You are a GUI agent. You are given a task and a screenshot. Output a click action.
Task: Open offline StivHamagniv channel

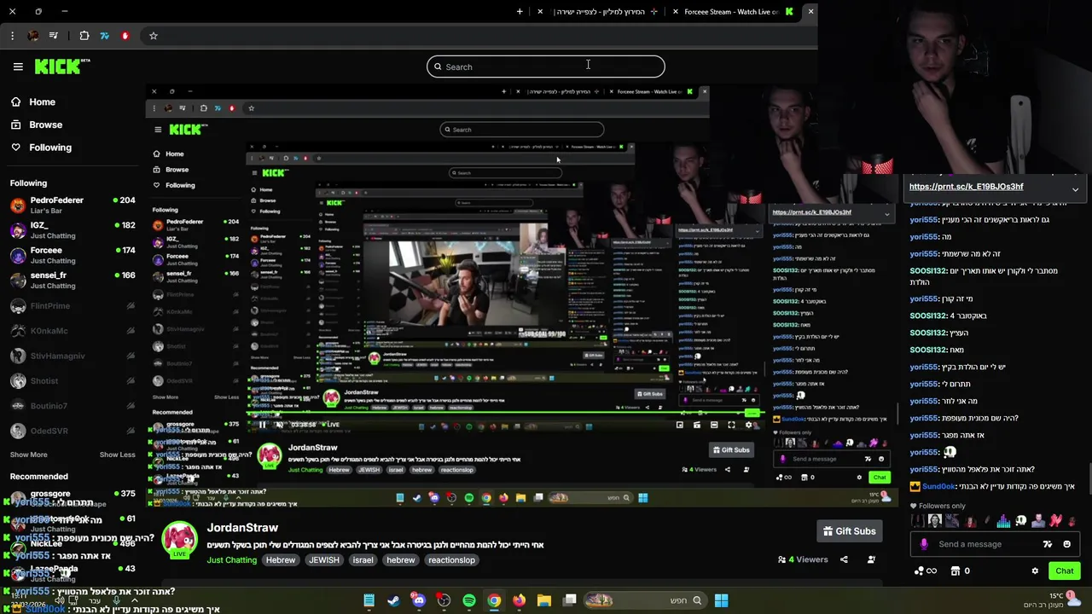72,356
